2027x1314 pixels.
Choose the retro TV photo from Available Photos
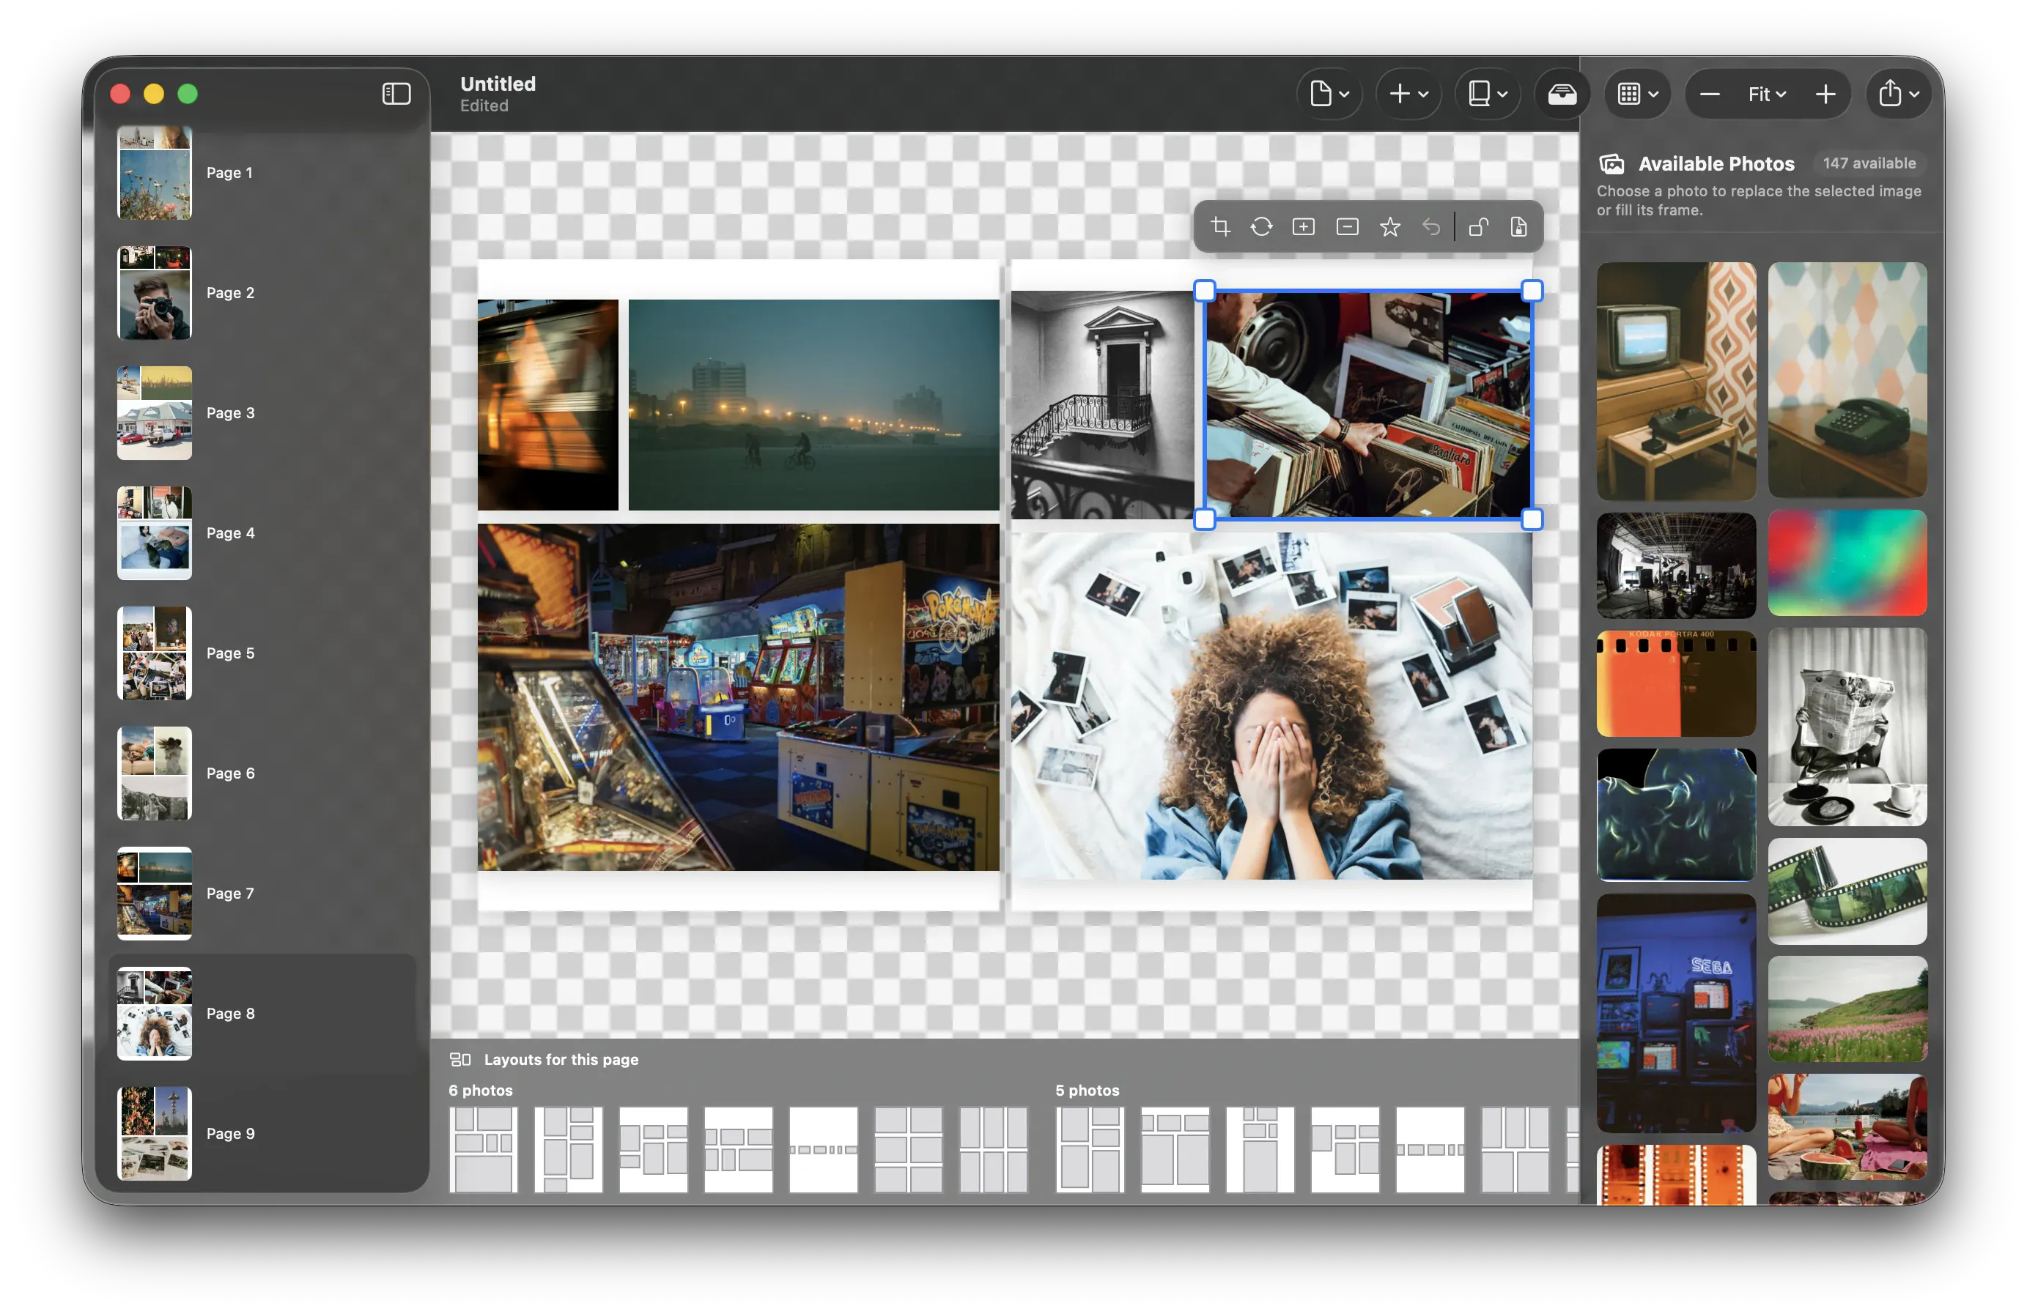coord(1676,380)
